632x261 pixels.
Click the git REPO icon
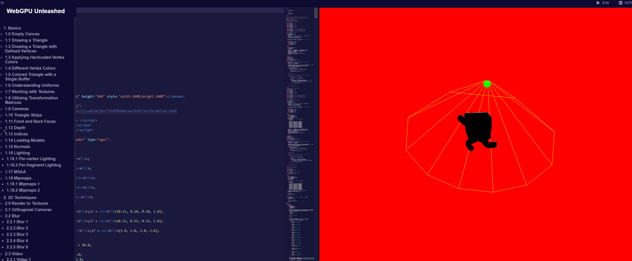[620, 3]
